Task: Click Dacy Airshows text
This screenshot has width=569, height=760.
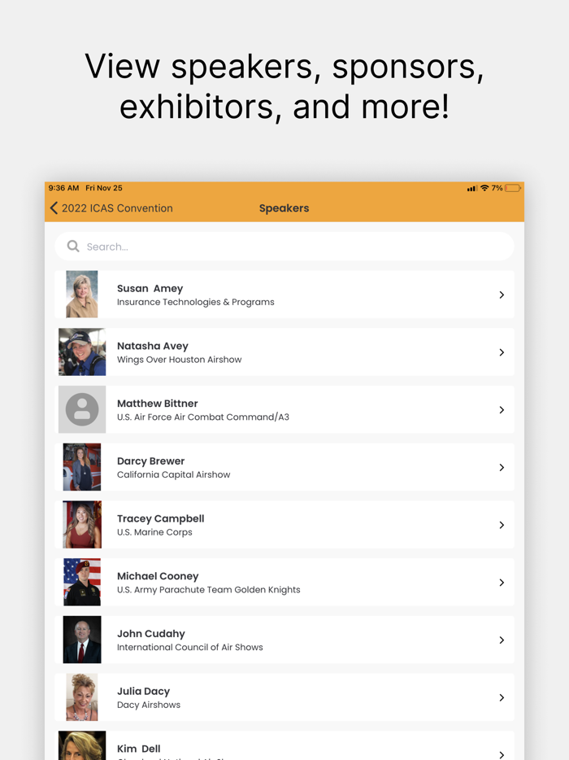Action: pos(149,705)
